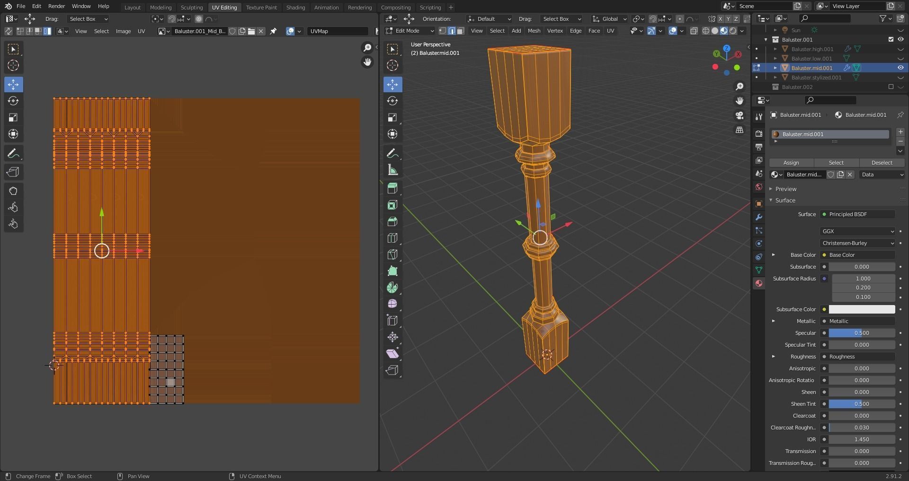Open the Subsurface Color swatch
This screenshot has height=481, width=909.
click(862, 309)
